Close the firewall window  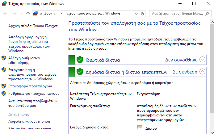(208, 3)
